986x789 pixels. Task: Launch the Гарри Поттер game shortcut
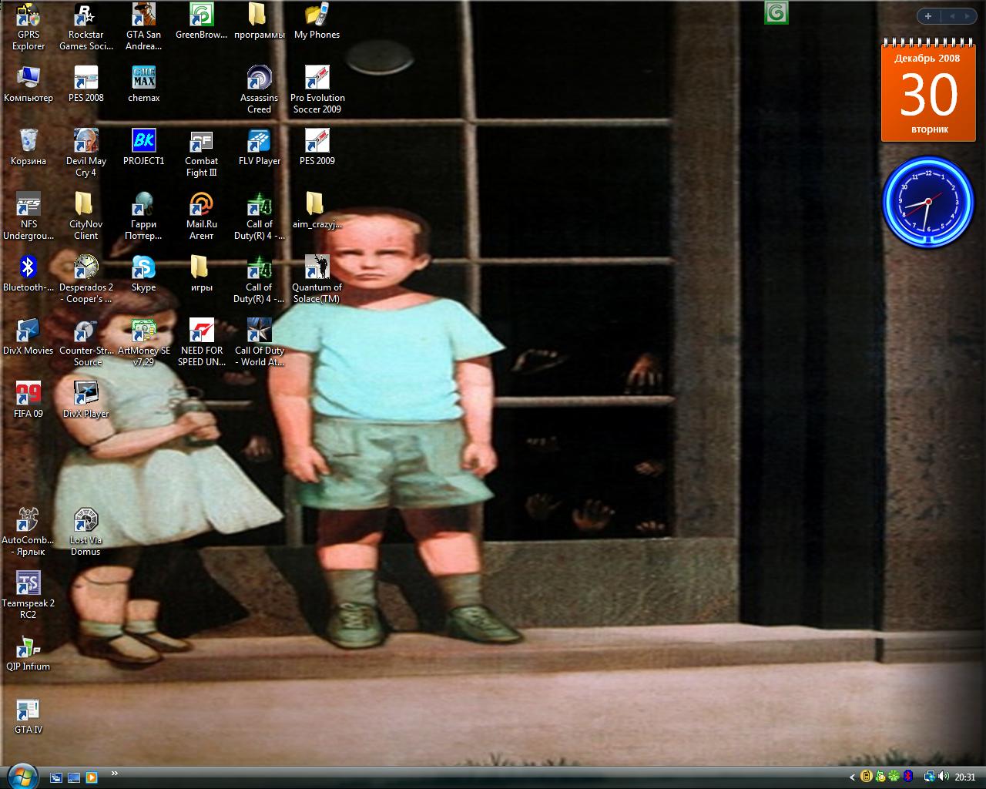tap(144, 216)
